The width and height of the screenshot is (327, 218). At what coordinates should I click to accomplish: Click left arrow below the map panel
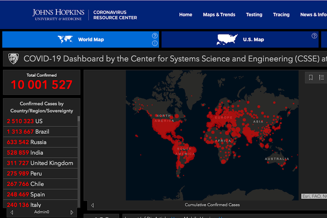coord(92,205)
